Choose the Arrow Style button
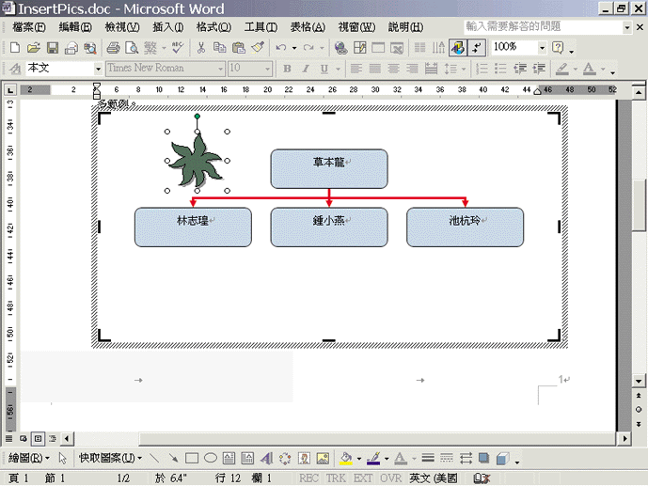 (x=466, y=458)
